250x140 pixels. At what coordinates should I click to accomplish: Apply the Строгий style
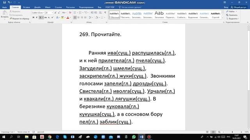pyautogui.click(x=216, y=15)
